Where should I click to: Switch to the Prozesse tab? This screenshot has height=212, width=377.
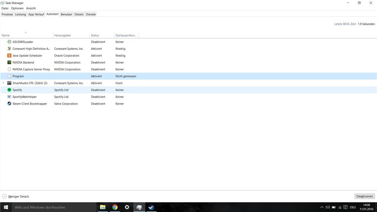7,14
